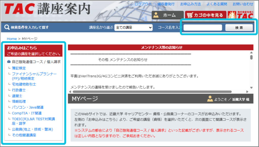
Task: Open the ホーム home button
Action: pyautogui.click(x=167, y=15)
